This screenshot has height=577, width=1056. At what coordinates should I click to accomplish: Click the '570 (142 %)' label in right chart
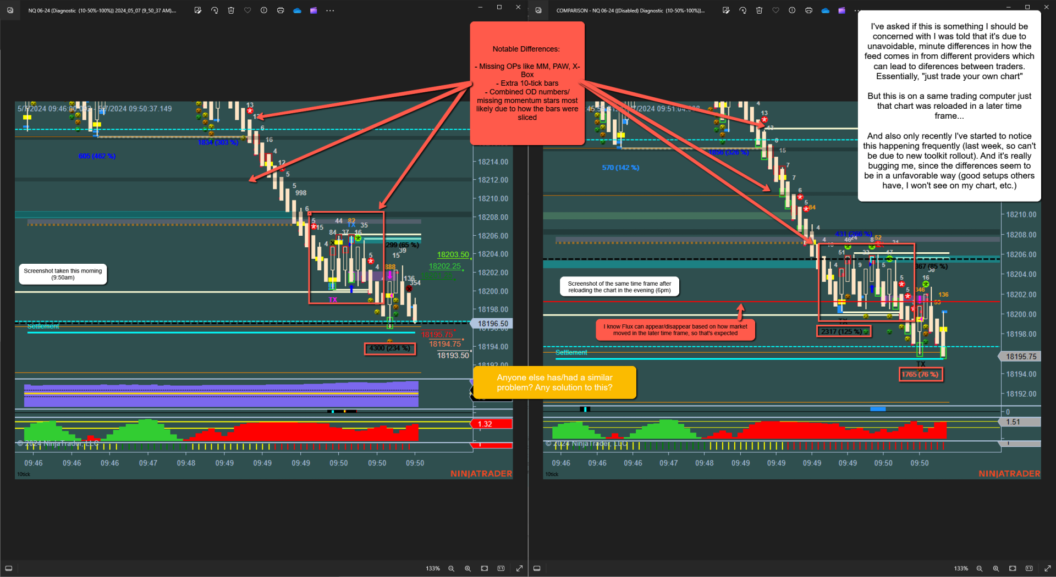[620, 168]
